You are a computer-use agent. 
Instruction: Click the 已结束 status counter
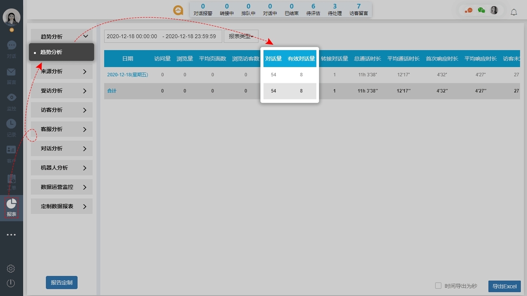(292, 9)
